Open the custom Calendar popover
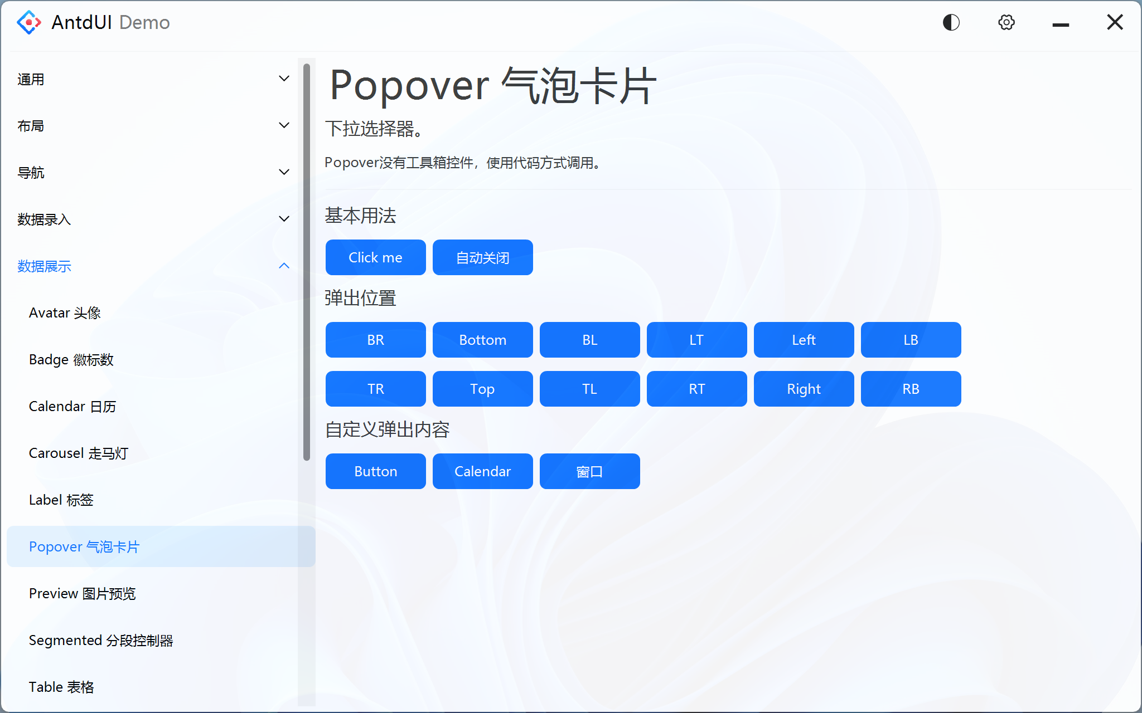Viewport: 1142px width, 713px height. tap(482, 471)
